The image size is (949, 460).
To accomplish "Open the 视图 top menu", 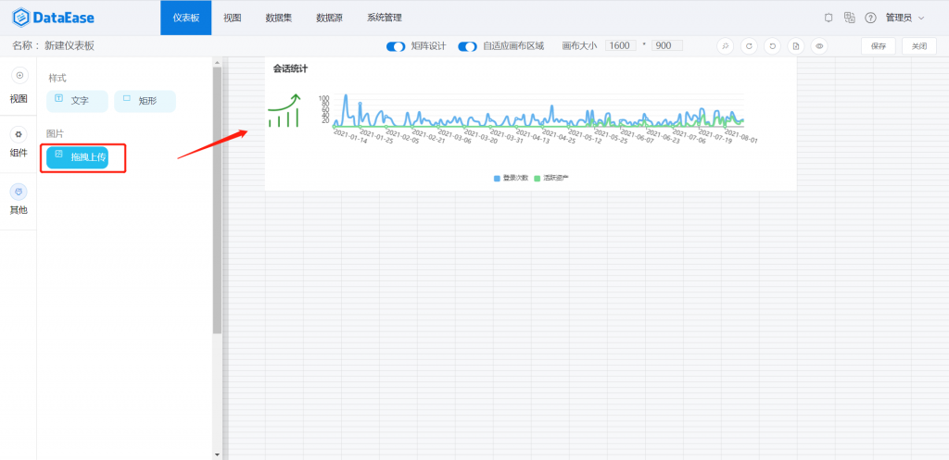I will 233,18.
